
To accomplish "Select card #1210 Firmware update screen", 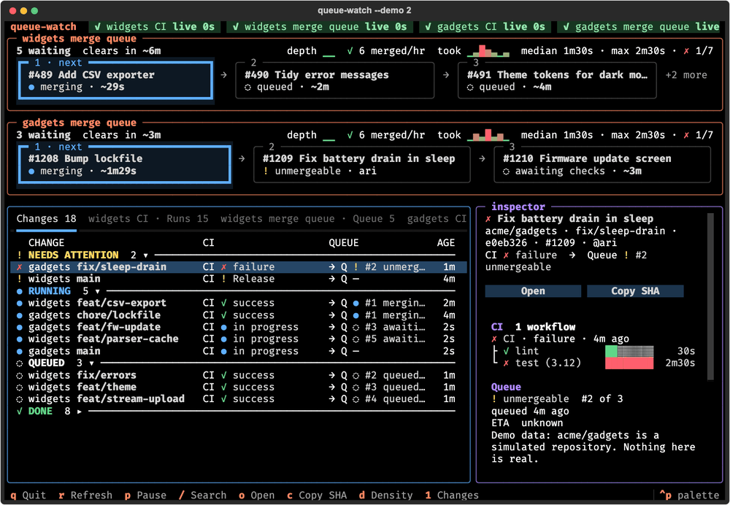I will 602,164.
